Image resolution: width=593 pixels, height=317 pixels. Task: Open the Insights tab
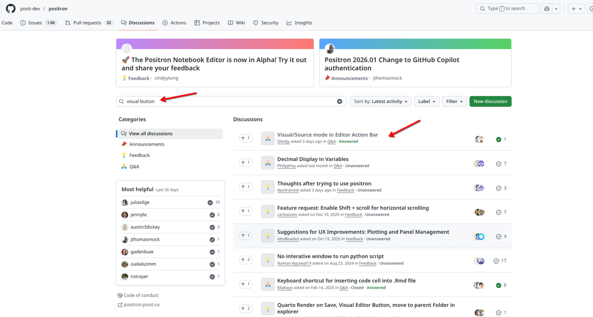(x=303, y=23)
